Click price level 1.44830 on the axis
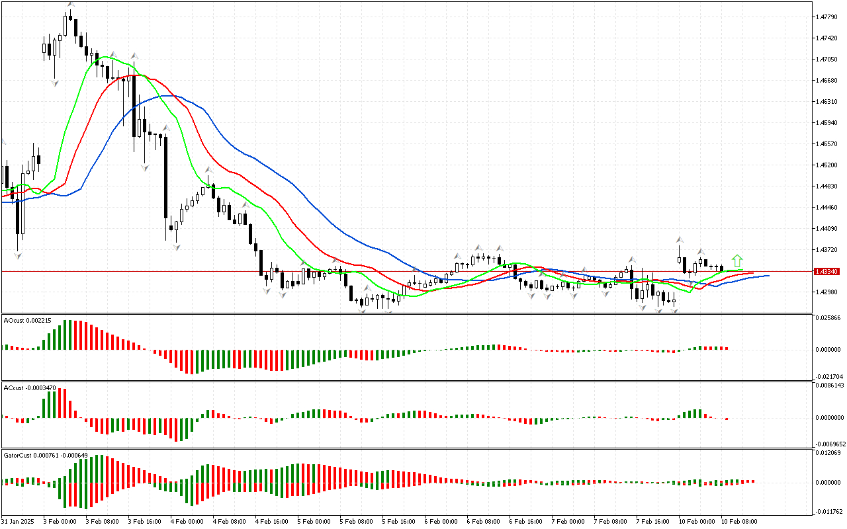The width and height of the screenshot is (847, 529). (x=828, y=186)
